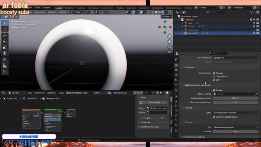The height and width of the screenshot is (147, 261).
Task: Toggle the camera view icon in viewport
Action: pyautogui.click(x=169, y=47)
